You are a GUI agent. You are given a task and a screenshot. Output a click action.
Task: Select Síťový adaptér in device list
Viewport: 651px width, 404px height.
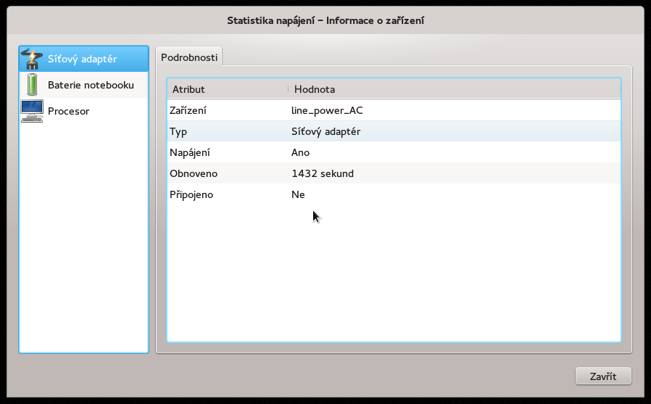tap(84, 59)
